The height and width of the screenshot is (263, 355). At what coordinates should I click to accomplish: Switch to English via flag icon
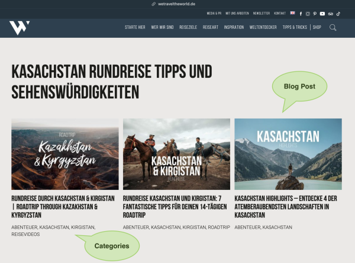pyautogui.click(x=292, y=13)
